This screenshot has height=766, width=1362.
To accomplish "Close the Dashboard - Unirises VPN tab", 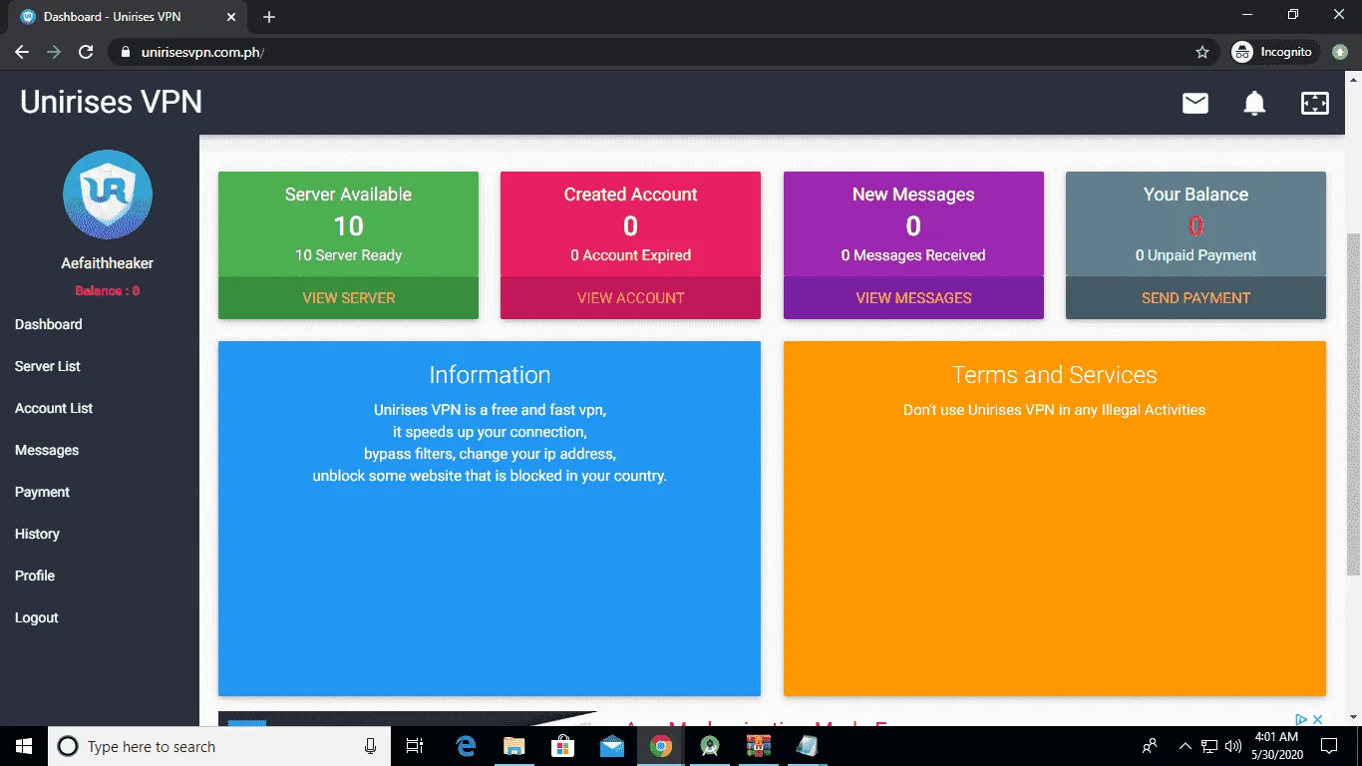I will click(x=229, y=17).
